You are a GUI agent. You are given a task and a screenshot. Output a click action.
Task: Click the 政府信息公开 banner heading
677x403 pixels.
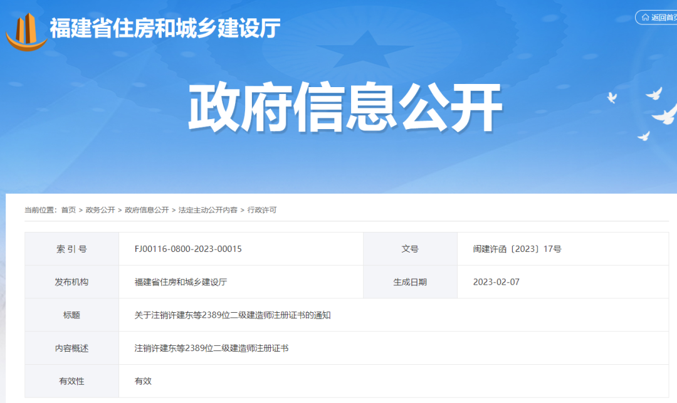pyautogui.click(x=345, y=108)
